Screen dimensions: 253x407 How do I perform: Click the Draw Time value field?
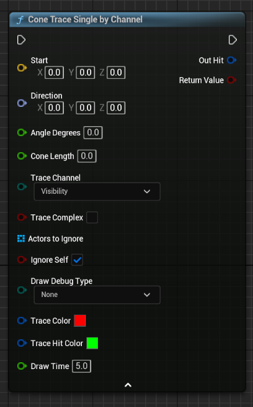coord(82,366)
